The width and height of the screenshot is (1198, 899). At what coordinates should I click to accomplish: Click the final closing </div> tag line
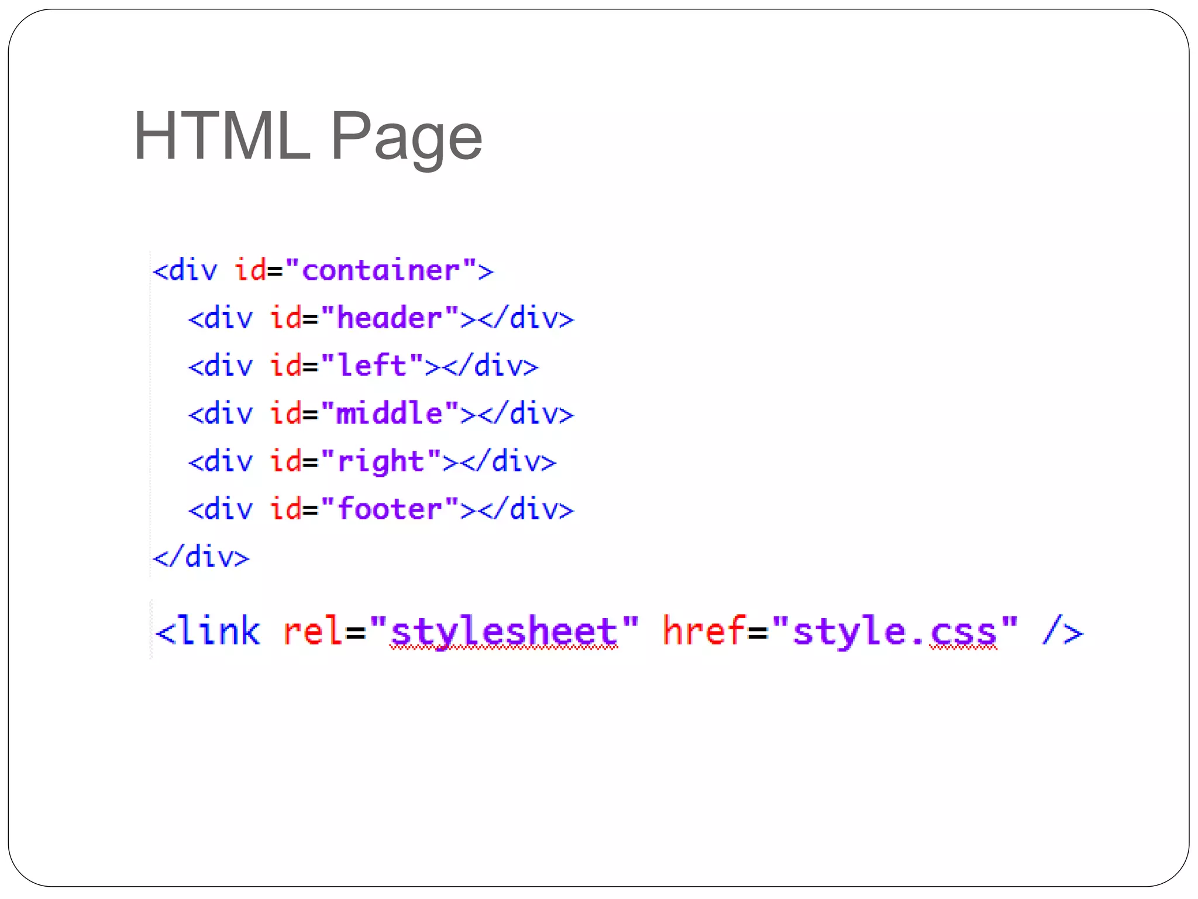coord(201,557)
